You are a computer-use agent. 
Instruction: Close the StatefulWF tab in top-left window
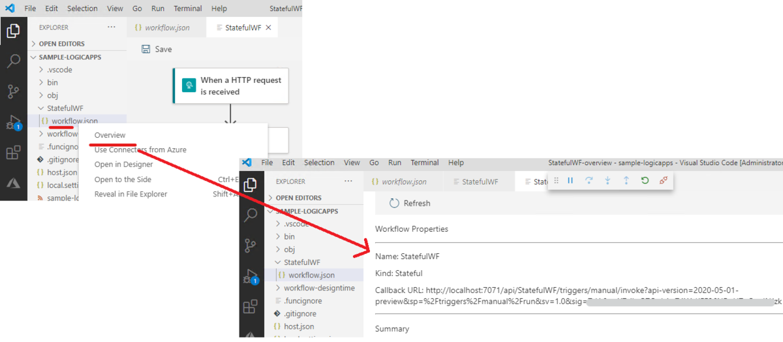click(x=268, y=27)
